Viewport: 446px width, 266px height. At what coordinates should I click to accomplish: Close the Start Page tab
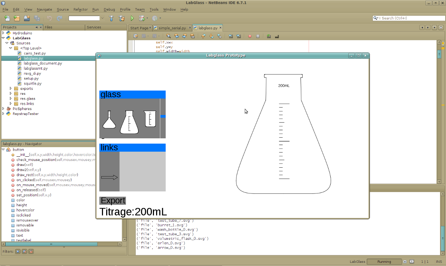150,28
